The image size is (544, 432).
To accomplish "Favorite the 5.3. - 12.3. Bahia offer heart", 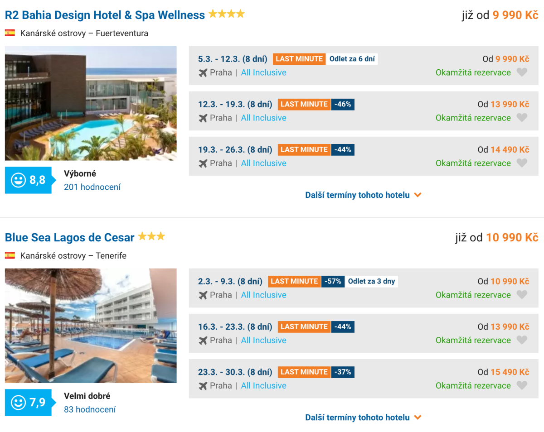I will 522,72.
